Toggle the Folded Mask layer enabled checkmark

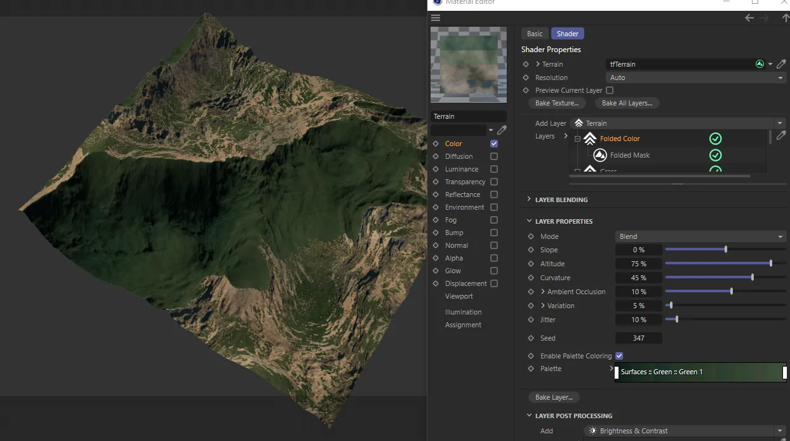coord(715,155)
